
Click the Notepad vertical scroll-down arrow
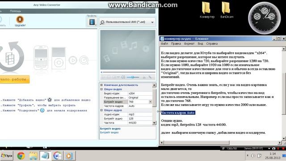[x=284, y=138]
